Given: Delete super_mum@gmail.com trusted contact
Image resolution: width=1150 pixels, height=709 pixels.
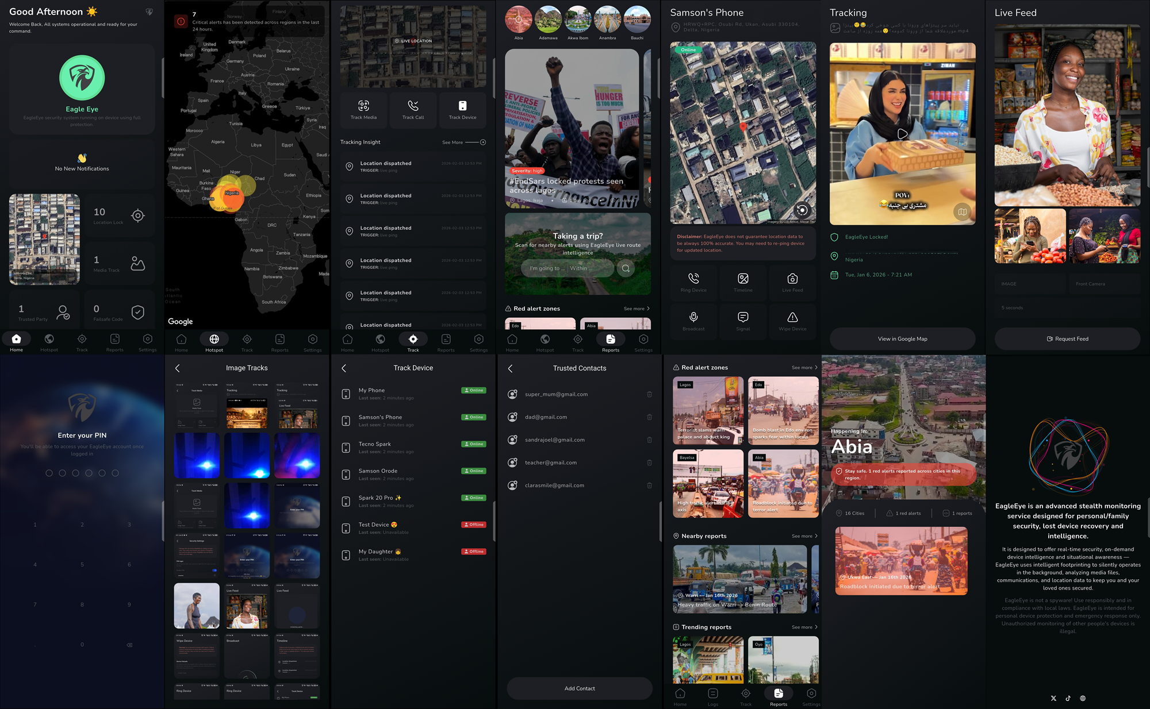Looking at the screenshot, I should 649,394.
